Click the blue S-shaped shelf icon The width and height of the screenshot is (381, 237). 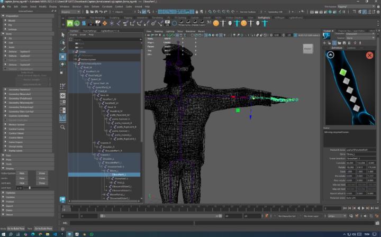(84, 23)
